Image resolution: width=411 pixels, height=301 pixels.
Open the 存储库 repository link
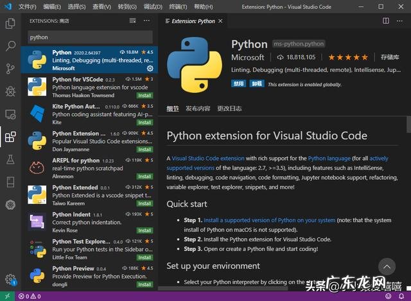[390, 57]
